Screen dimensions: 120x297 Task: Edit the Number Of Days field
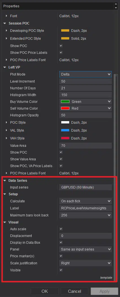click(x=86, y=88)
